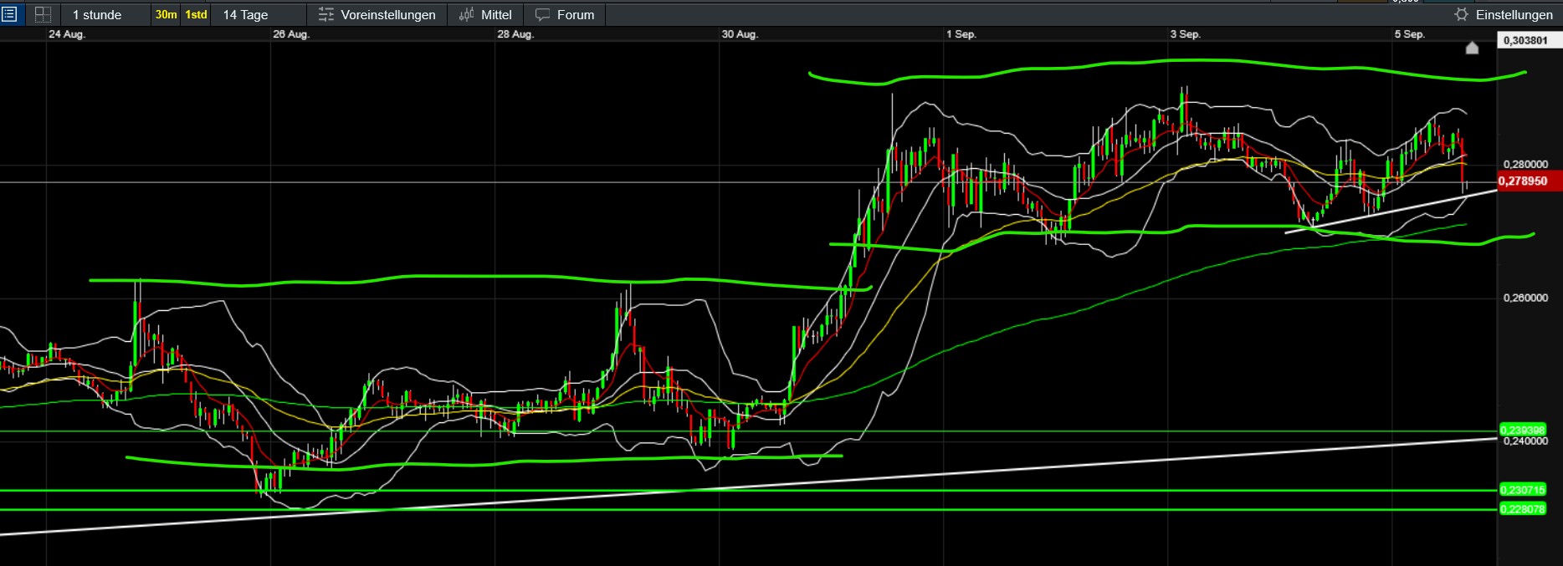The image size is (1563, 566).
Task: Click the 0,240000 price axis label
Action: (1525, 441)
